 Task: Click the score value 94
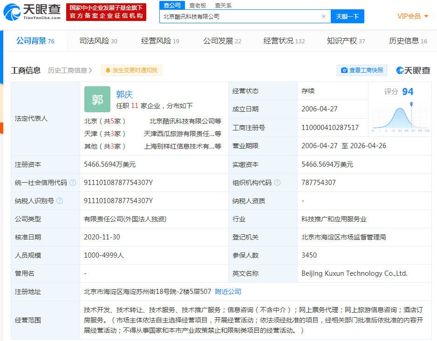tap(408, 91)
